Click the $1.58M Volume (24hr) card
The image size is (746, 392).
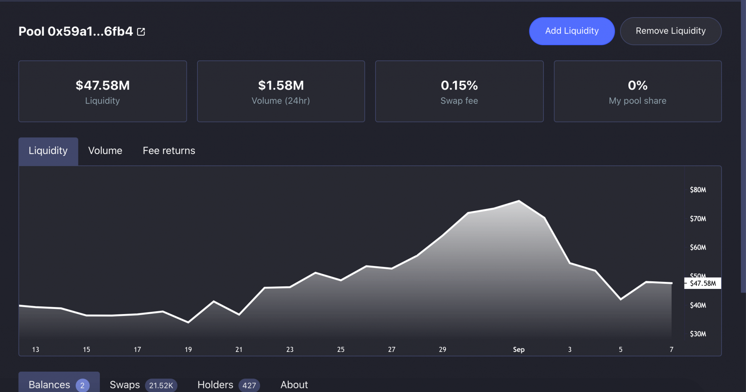coord(281,91)
